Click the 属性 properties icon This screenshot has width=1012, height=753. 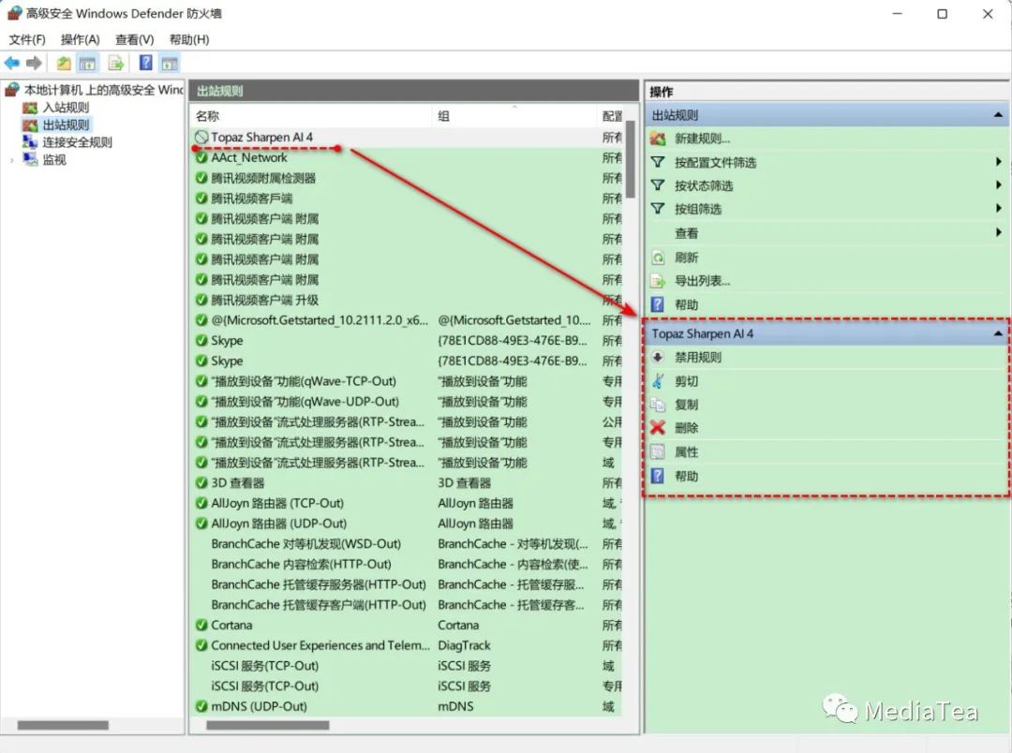658,451
